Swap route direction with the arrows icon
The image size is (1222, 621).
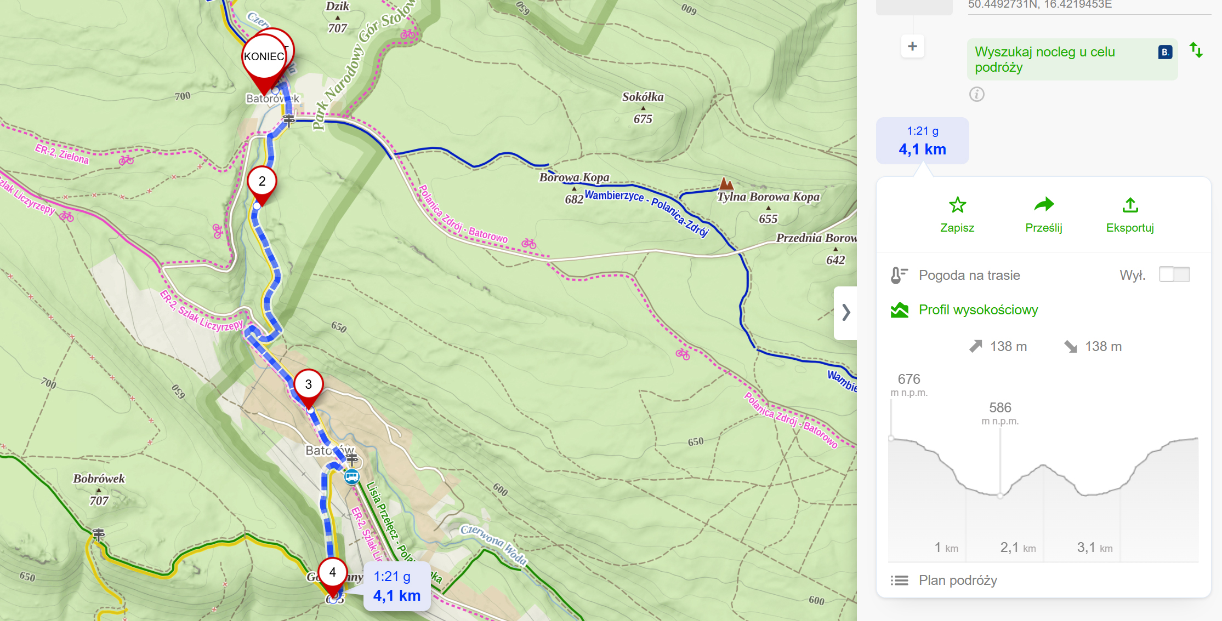pos(1196,50)
